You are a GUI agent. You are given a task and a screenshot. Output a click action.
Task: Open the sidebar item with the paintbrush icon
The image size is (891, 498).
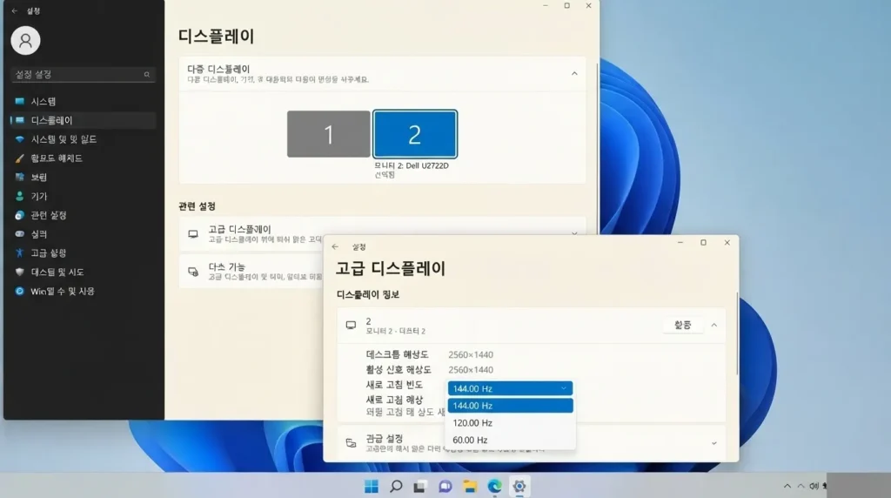click(83, 158)
